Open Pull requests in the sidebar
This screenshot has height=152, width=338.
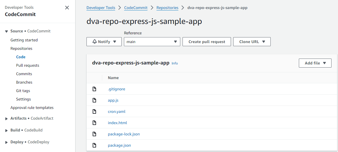(x=28, y=65)
